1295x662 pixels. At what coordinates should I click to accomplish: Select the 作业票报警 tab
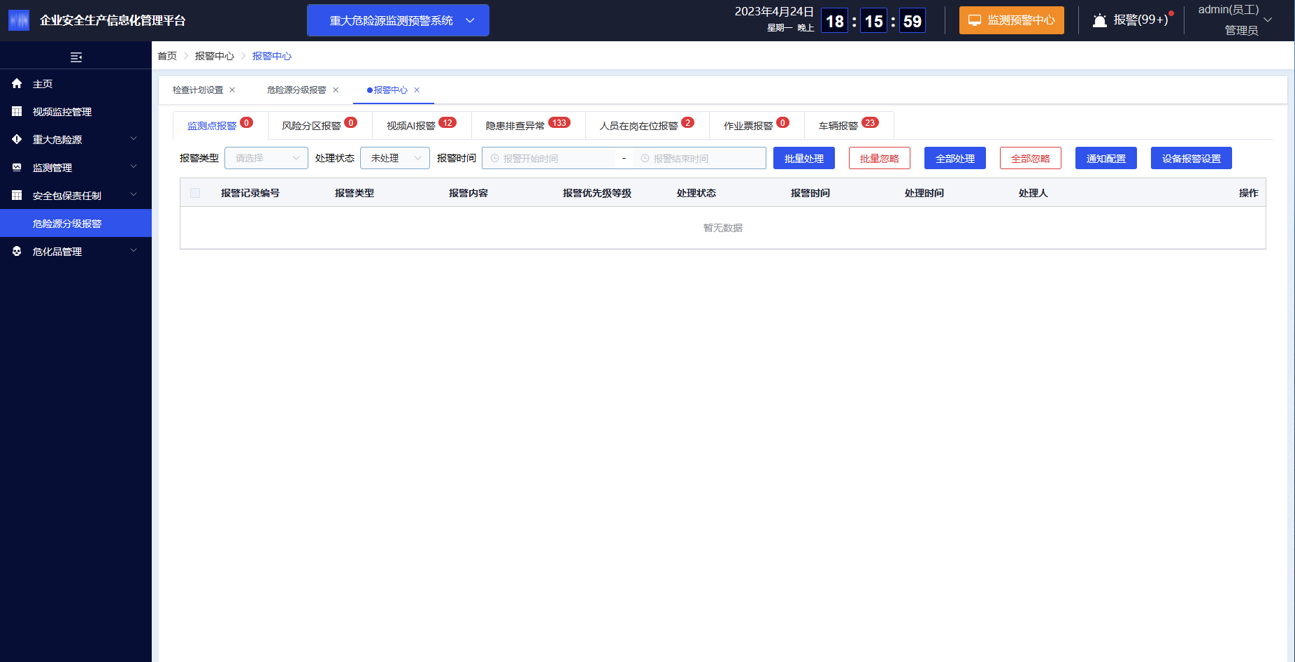[757, 126]
